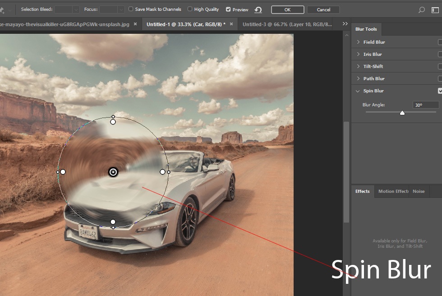442x296 pixels.
Task: Click the search magnifier icon
Action: (x=422, y=9)
